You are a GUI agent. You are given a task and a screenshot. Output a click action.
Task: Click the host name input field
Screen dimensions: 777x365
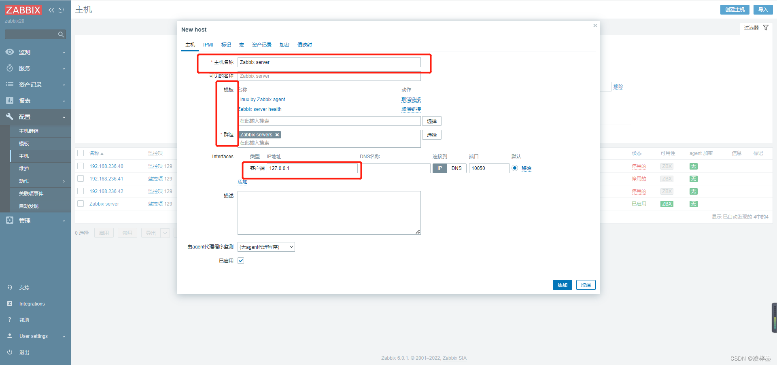[329, 62]
